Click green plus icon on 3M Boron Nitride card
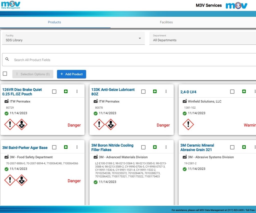The image size is (256, 213). click(x=155, y=147)
